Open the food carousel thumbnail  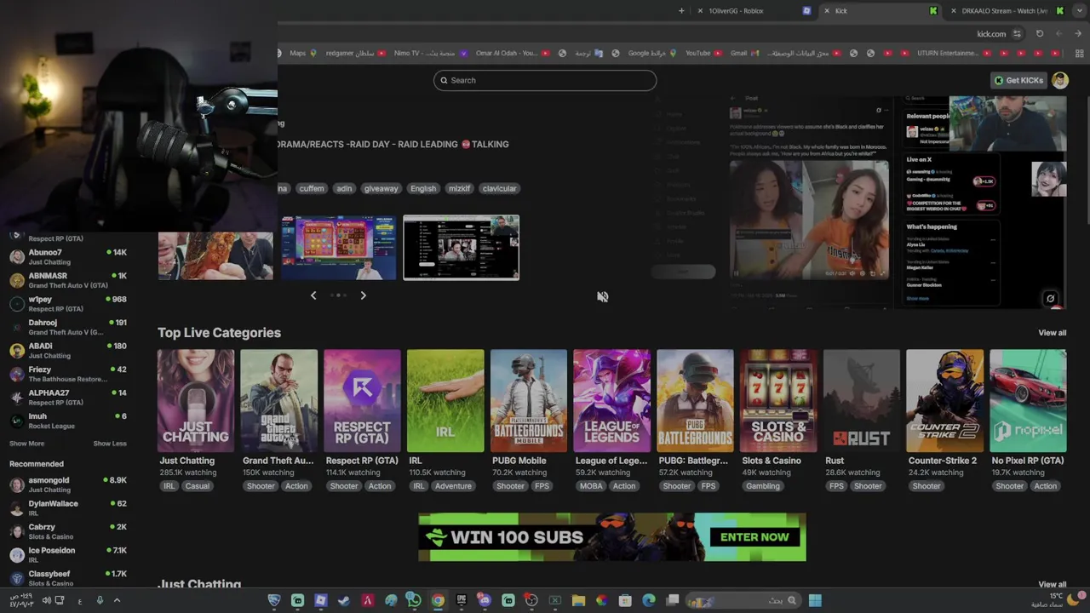(x=215, y=255)
